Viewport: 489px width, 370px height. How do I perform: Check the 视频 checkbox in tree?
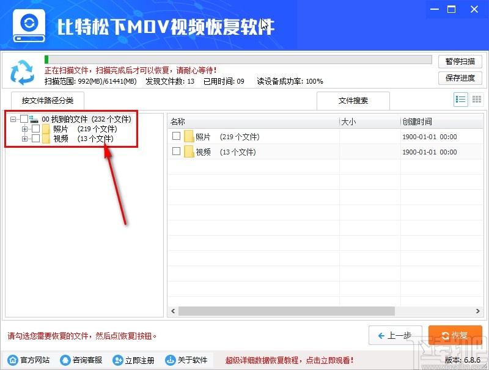coord(36,138)
